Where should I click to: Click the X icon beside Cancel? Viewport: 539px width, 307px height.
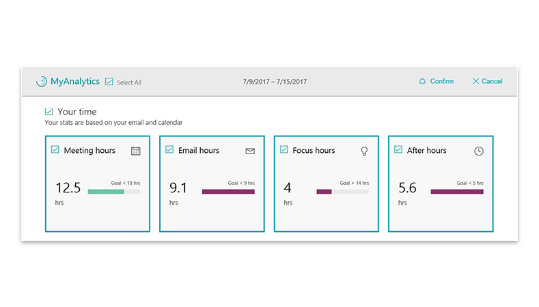coord(475,81)
